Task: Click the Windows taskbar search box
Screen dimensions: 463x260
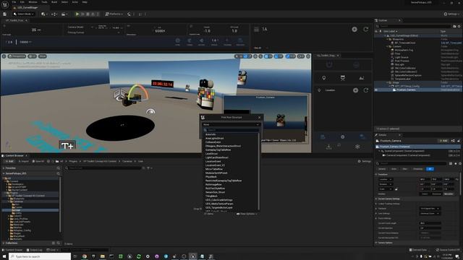Action: point(41,256)
